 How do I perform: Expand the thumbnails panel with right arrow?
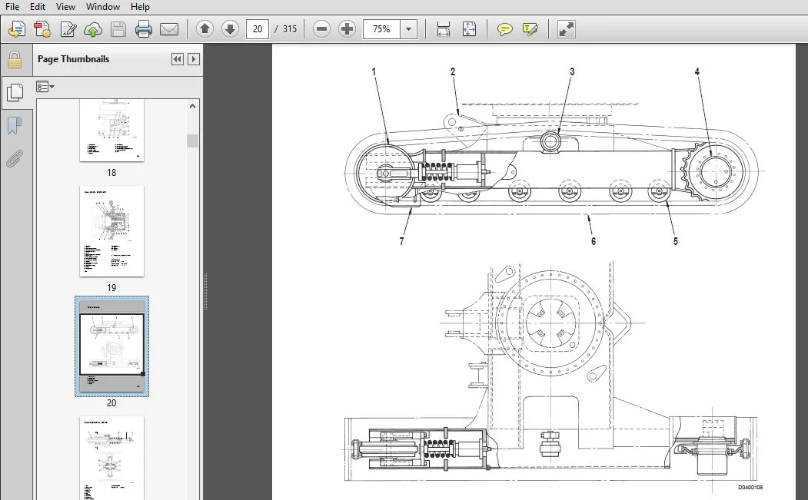[194, 59]
